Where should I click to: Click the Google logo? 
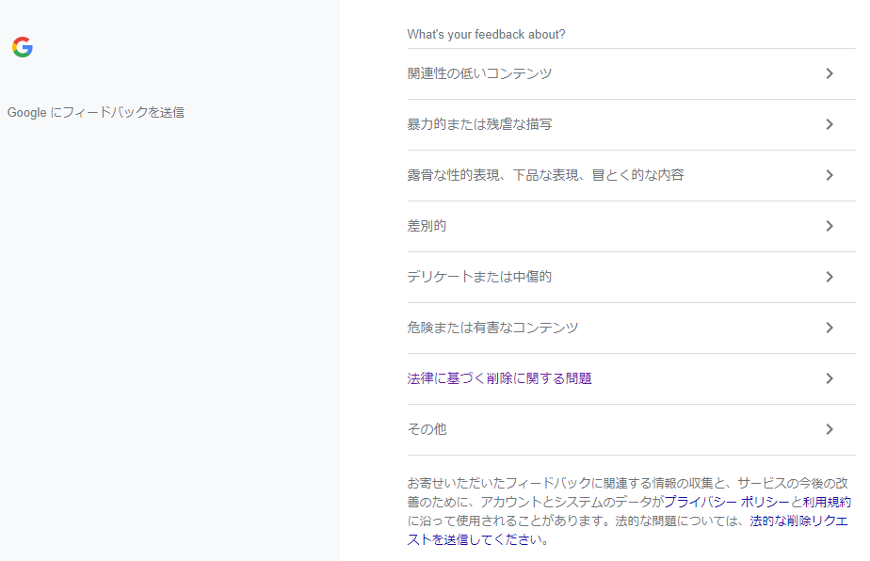click(x=23, y=45)
